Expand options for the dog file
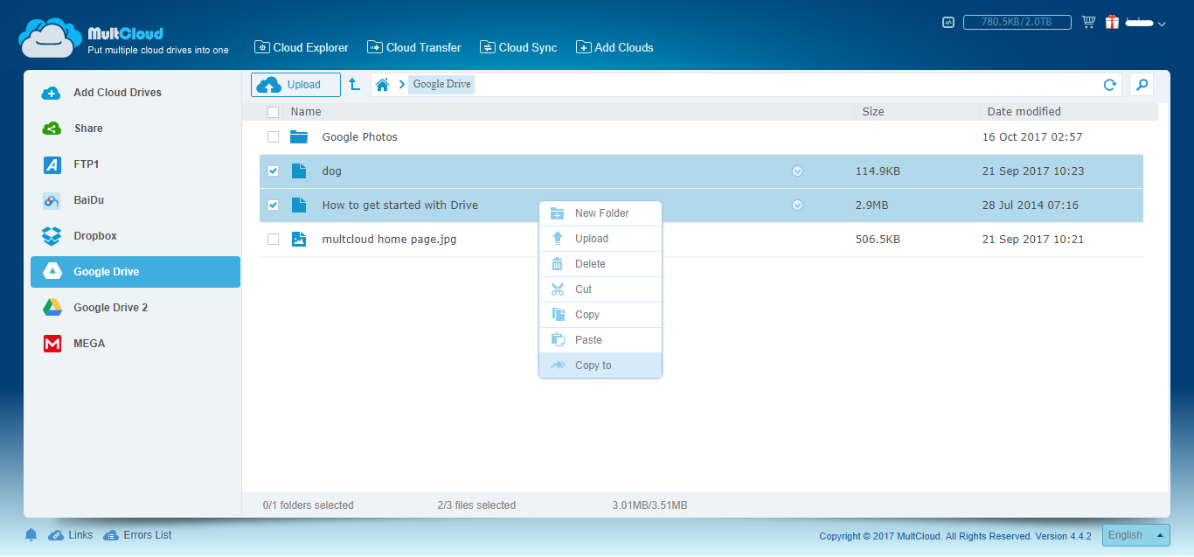Viewport: 1194px width, 557px height. coord(796,171)
